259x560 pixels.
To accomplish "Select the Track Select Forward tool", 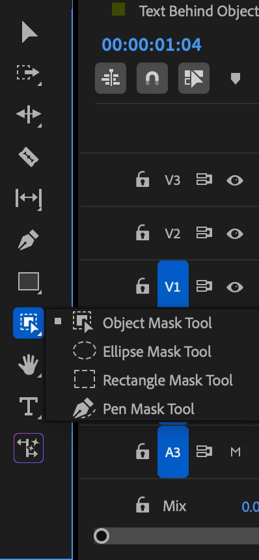I will coord(29,73).
